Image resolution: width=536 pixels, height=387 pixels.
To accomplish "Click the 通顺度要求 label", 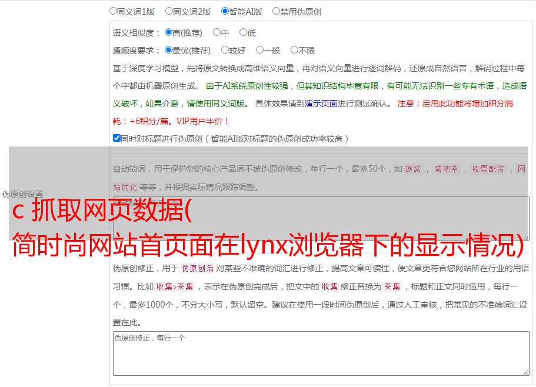I will click(x=136, y=51).
